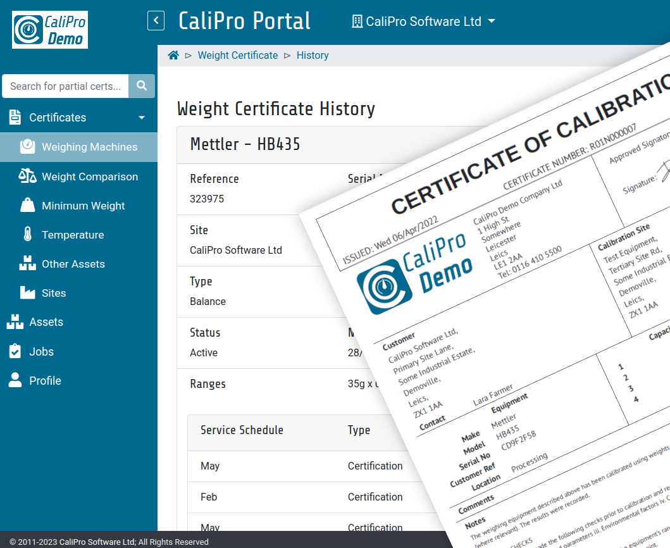Click the Other Assets boxes icon
Image resolution: width=670 pixels, height=548 pixels.
(x=28, y=263)
